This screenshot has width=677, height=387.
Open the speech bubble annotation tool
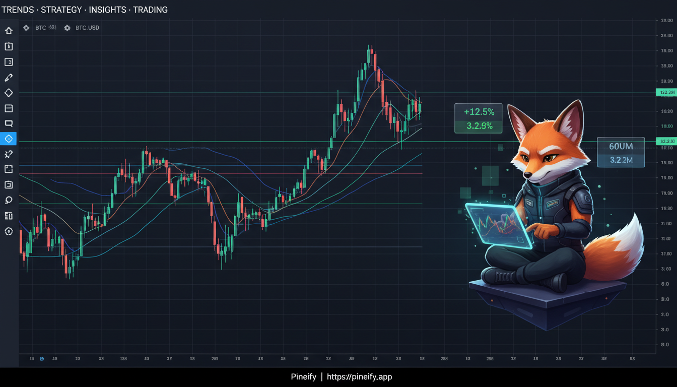8,123
